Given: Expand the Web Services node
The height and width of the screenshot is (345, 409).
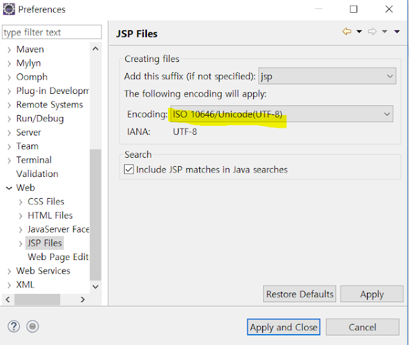Looking at the screenshot, I should (x=10, y=271).
